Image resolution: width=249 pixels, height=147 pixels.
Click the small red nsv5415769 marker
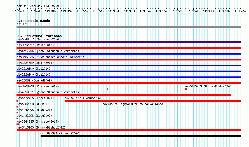tap(186, 89)
